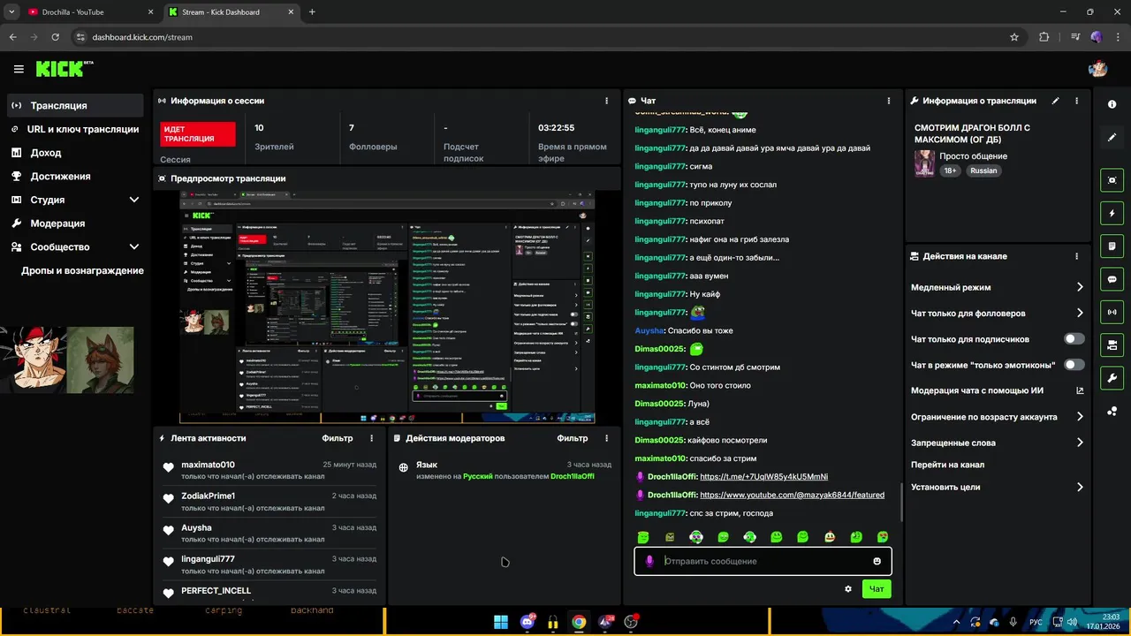Enable subscribers-only chat toggle

(1074, 339)
